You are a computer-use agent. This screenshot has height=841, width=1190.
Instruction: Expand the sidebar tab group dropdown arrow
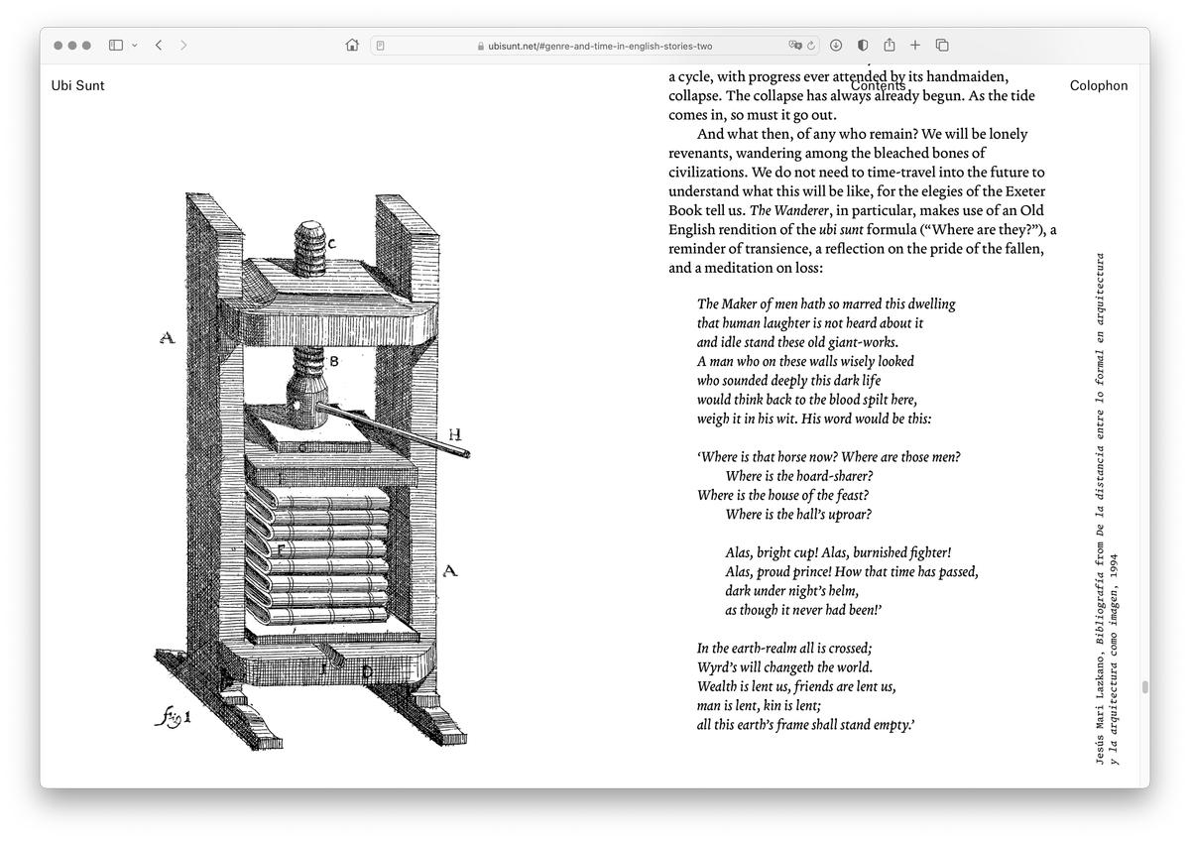[135, 45]
